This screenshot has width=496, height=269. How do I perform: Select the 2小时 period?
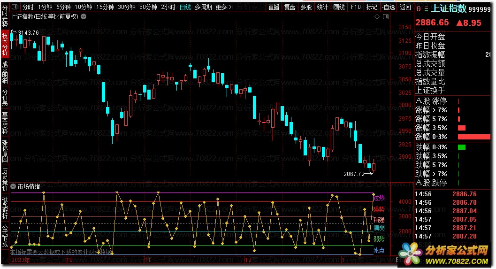point(168,7)
